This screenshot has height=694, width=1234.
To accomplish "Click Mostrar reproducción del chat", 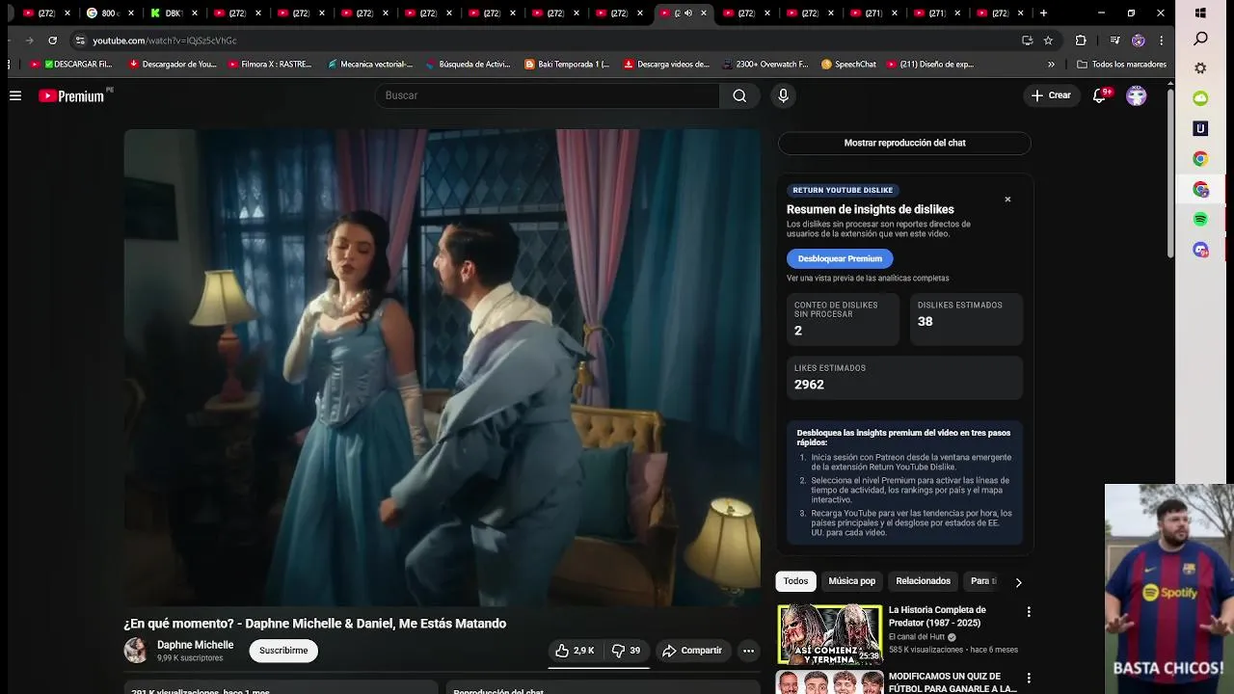I will 904,143.
